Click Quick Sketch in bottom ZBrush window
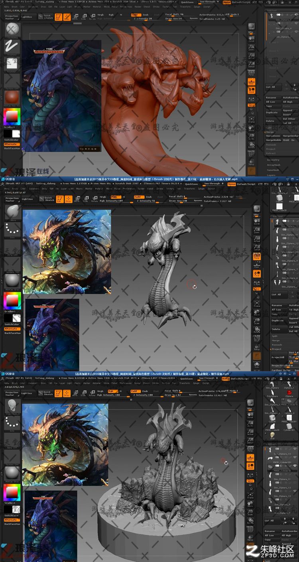 click(x=47, y=393)
